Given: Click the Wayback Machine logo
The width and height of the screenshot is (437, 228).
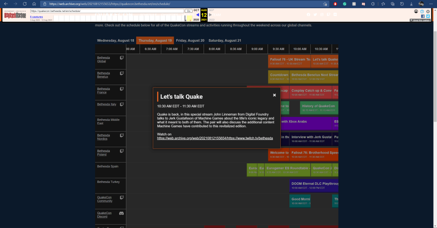Looking at the screenshot, I should point(15,16).
